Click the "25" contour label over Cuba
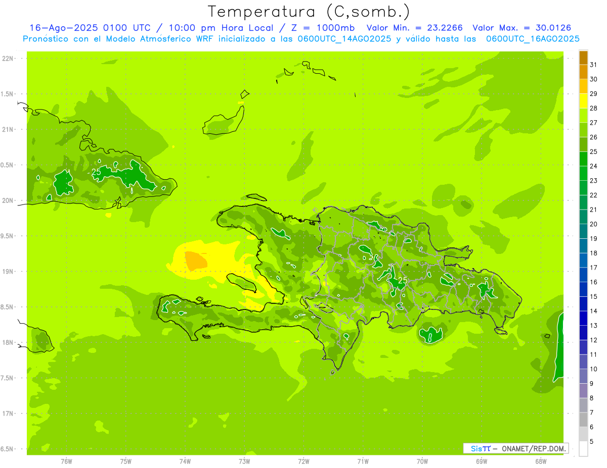 pos(96,172)
